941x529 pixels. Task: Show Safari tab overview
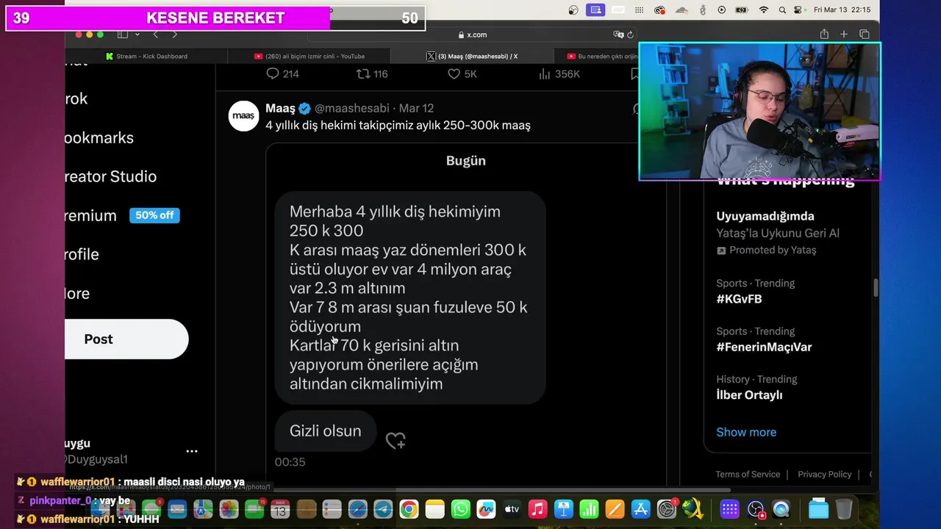click(x=864, y=35)
